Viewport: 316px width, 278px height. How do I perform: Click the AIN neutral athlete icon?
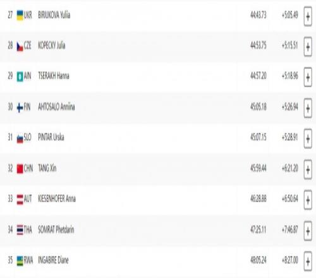coord(20,76)
